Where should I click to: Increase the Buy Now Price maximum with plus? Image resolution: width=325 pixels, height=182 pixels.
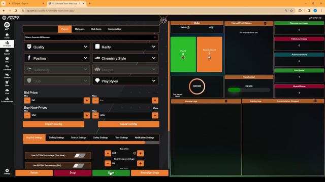pos(155,115)
